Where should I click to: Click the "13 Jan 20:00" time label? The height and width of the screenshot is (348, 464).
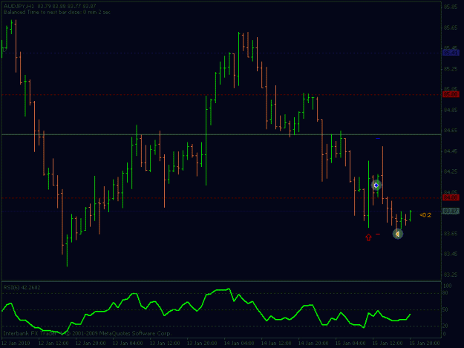(202, 343)
